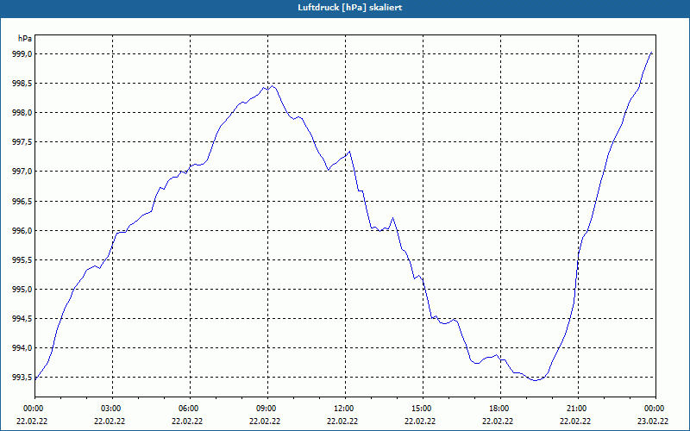Click the 22.02.22 date under 21:00
The height and width of the screenshot is (431, 690).
[x=576, y=421]
